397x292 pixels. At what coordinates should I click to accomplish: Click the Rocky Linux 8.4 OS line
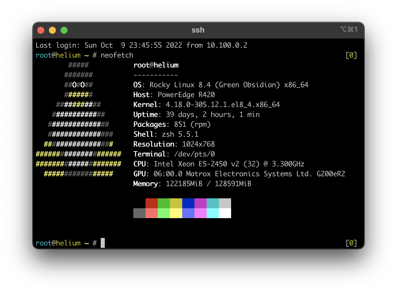point(221,85)
